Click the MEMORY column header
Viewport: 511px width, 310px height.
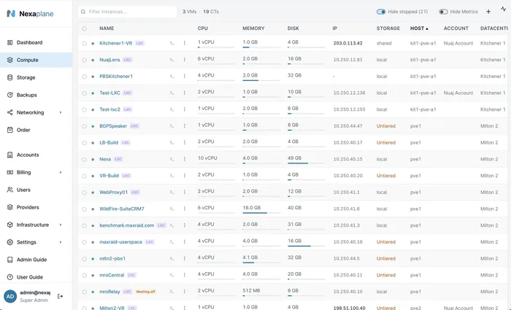[253, 28]
